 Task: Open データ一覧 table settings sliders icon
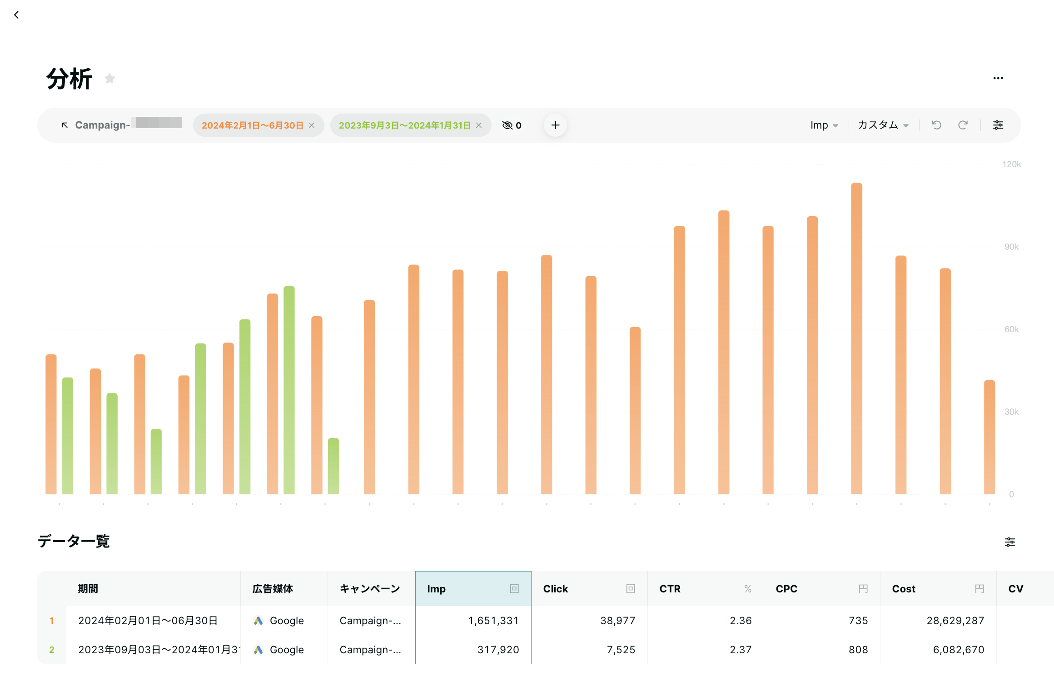pos(1009,542)
